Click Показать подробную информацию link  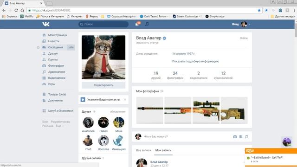[x=195, y=61]
